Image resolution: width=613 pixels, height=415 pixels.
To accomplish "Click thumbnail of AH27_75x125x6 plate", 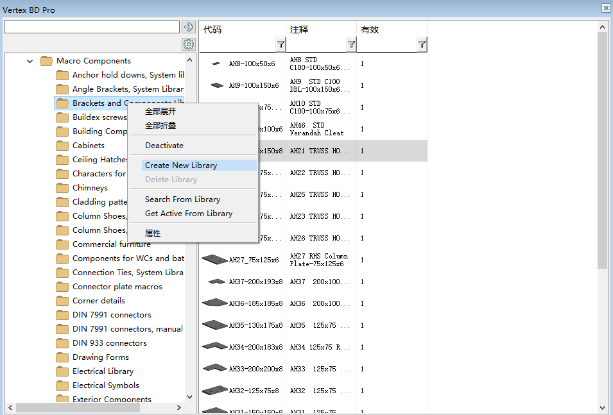I will click(x=214, y=260).
